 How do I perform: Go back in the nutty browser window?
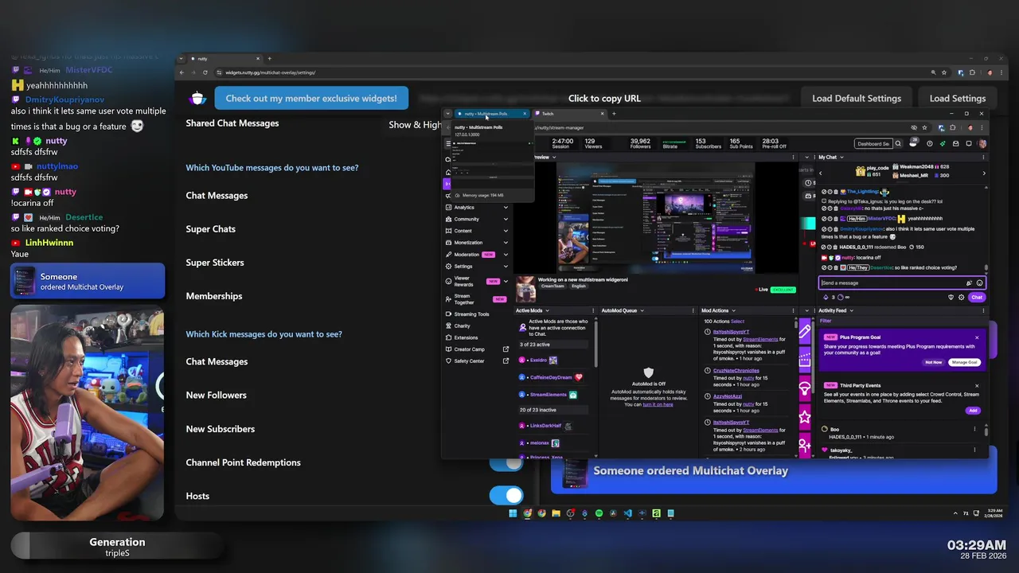182,72
